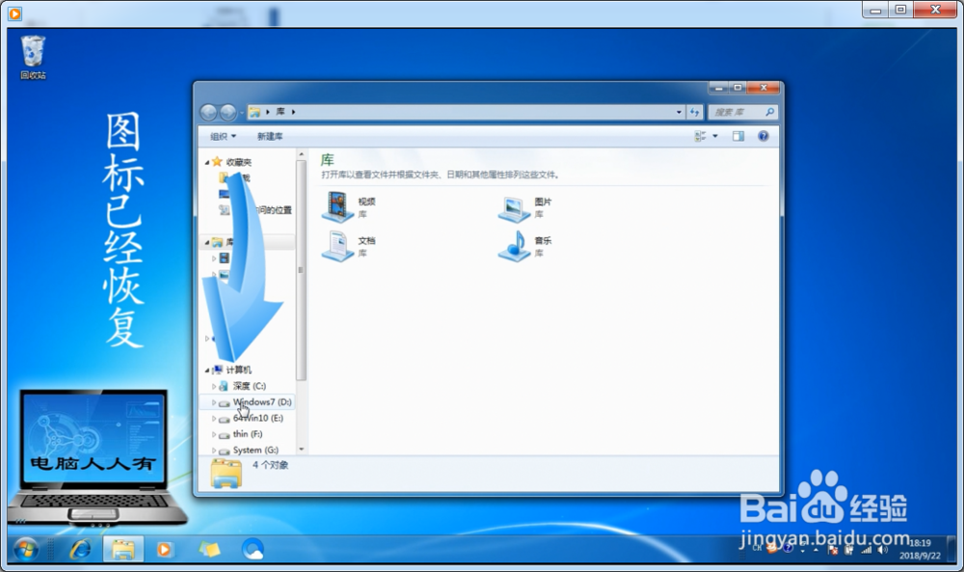Screen dimensions: 964x572
Task: Click the '4 个对象' details pane text
Action: [x=271, y=465]
